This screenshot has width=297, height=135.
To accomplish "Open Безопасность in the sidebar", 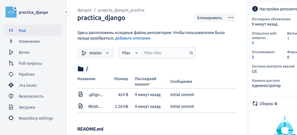I will click(33, 96).
